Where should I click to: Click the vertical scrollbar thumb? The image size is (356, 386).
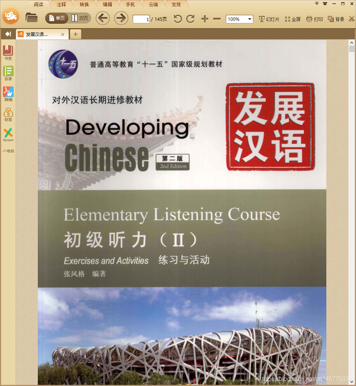(x=352, y=49)
